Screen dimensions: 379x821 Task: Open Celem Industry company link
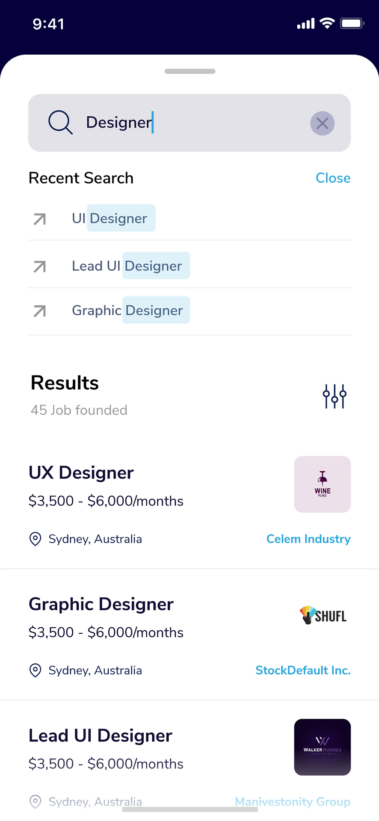pyautogui.click(x=308, y=539)
